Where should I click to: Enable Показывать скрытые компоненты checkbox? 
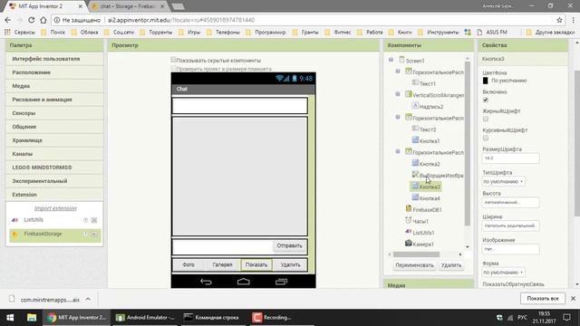173,60
